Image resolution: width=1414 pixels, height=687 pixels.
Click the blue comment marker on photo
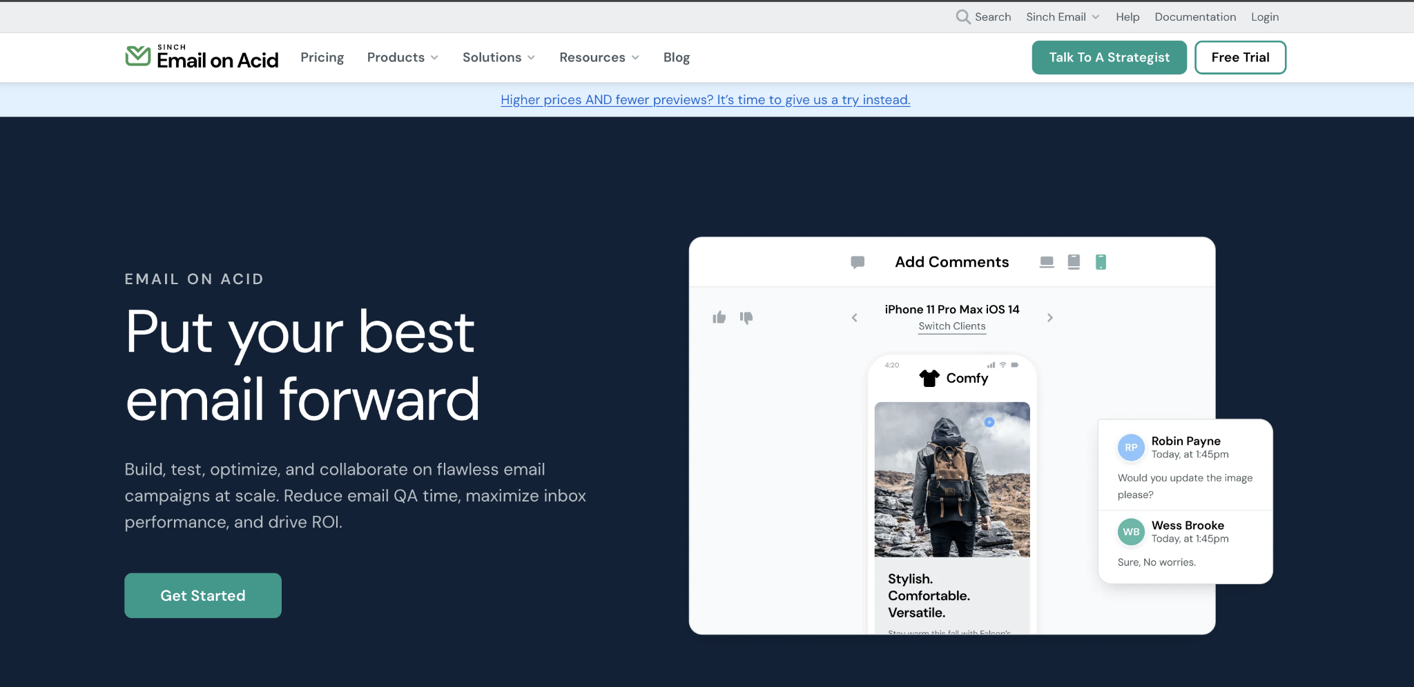coord(989,422)
